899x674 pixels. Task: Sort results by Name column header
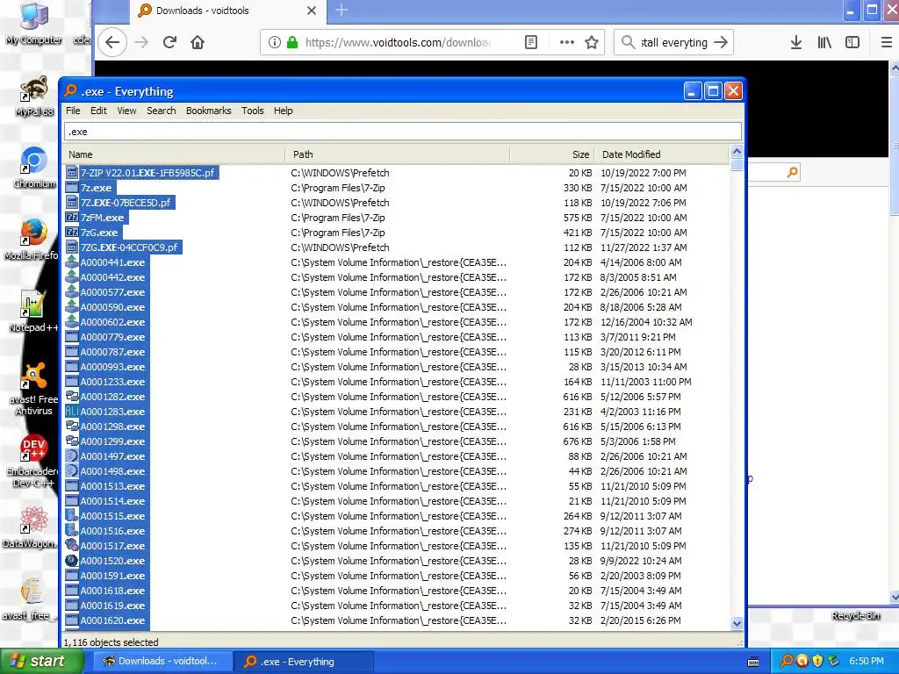(x=174, y=154)
